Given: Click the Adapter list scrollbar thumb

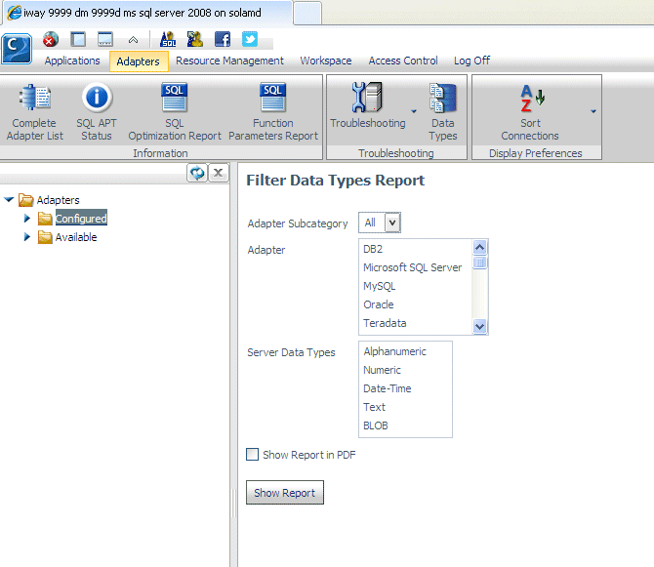Looking at the screenshot, I should point(479,263).
